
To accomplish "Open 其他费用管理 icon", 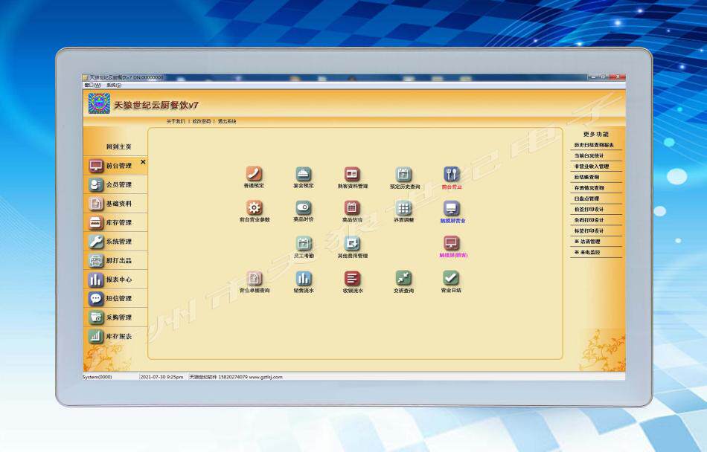I will 352,244.
